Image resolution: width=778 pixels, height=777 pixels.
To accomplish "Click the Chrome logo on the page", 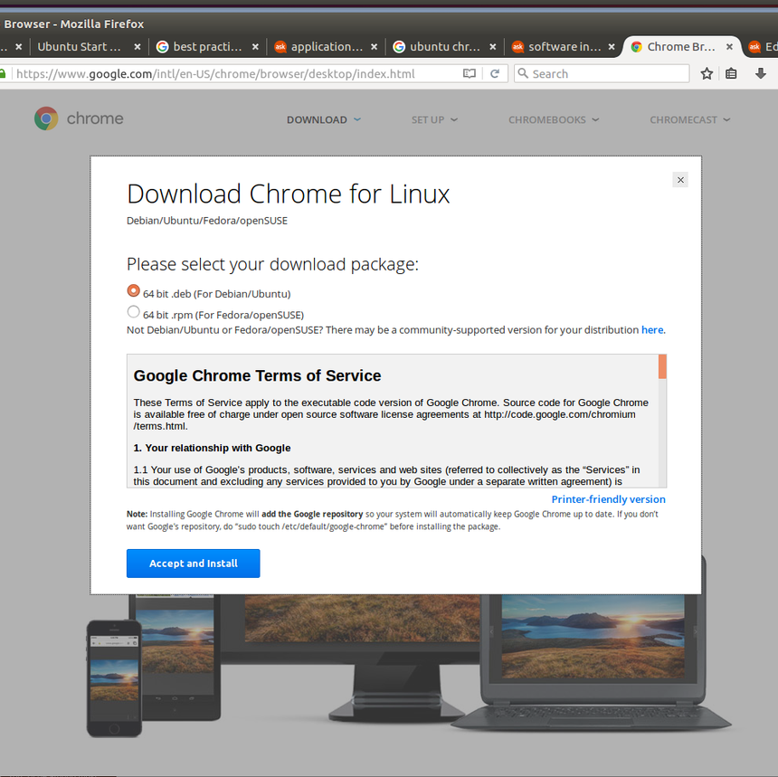I will tap(46, 118).
